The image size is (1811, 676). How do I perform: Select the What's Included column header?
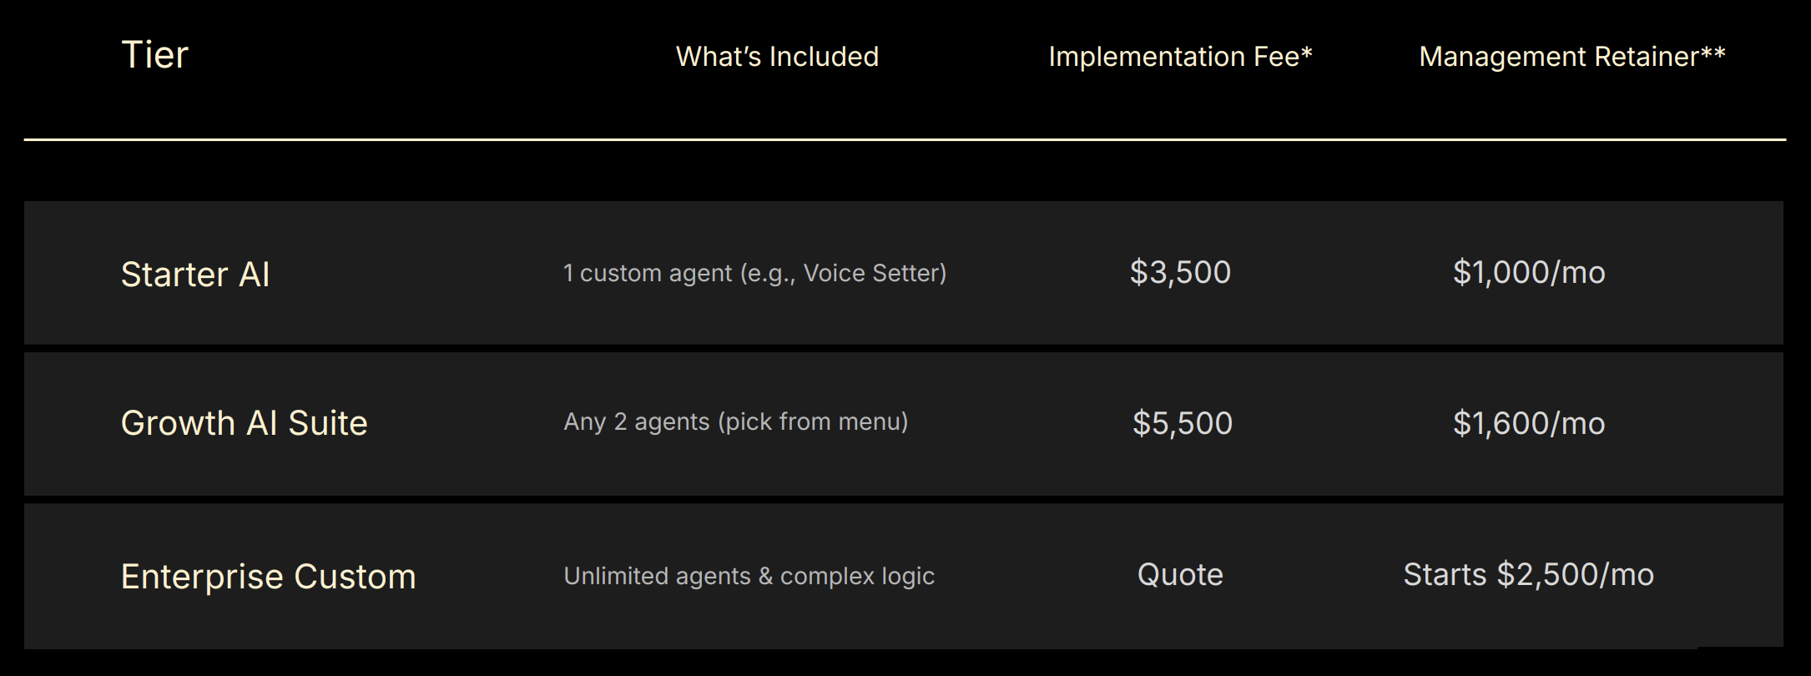777,57
